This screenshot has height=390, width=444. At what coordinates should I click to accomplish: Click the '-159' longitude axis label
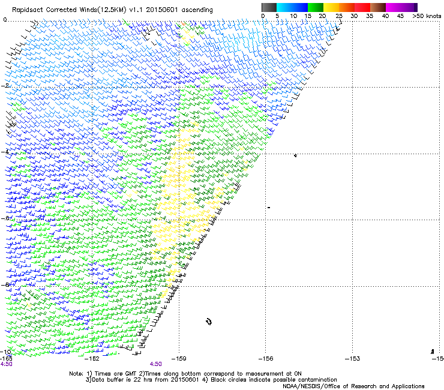179,359
